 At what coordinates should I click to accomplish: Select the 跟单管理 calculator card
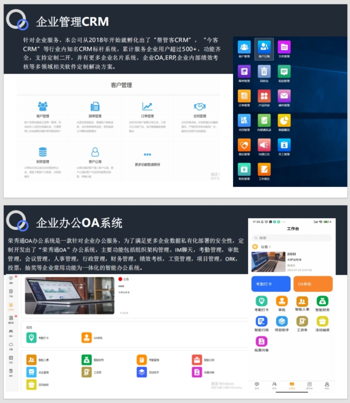point(95,117)
